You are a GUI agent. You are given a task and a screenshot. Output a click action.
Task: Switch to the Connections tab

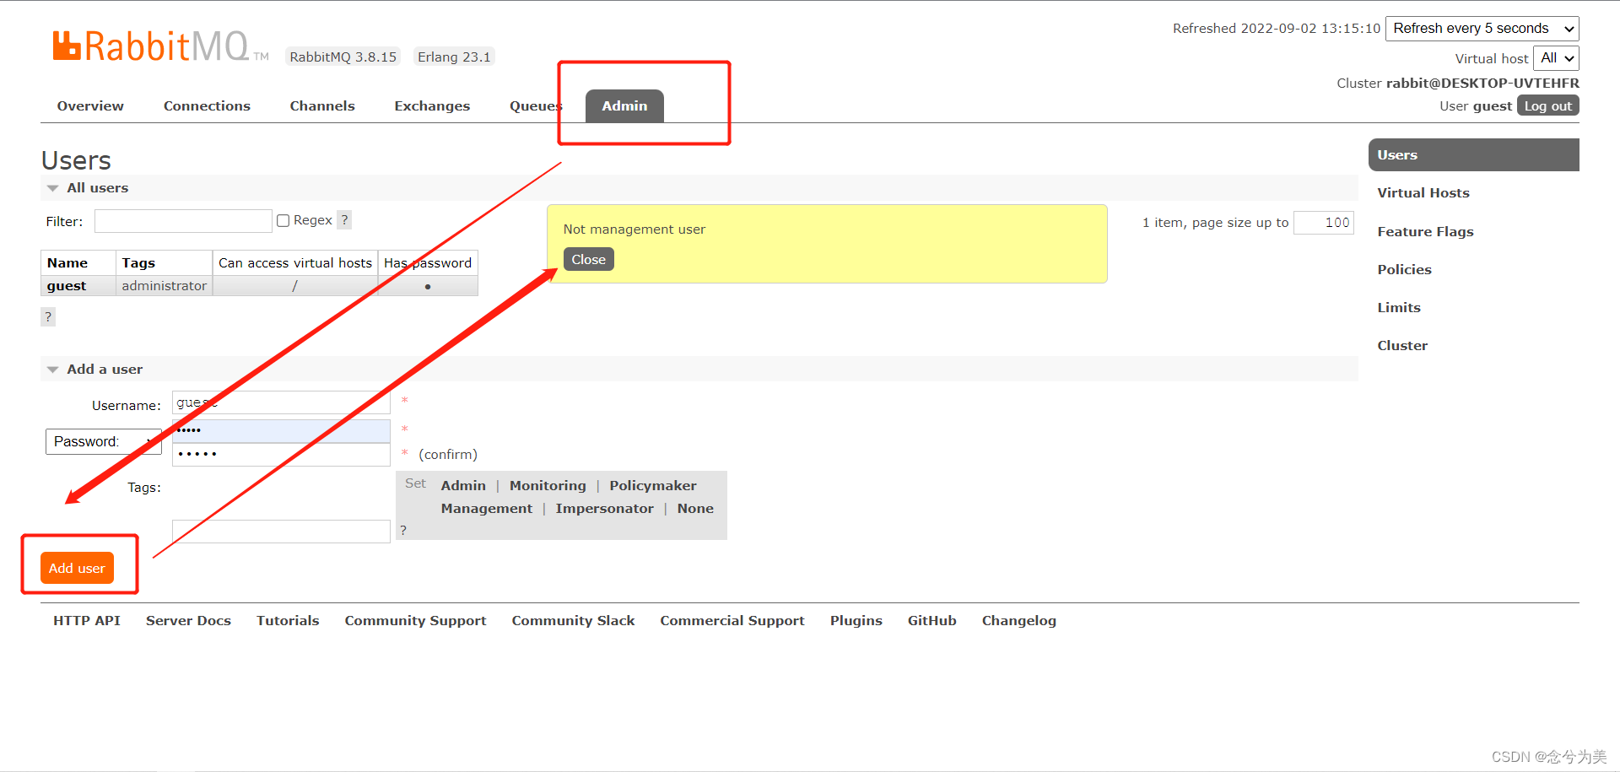click(207, 105)
